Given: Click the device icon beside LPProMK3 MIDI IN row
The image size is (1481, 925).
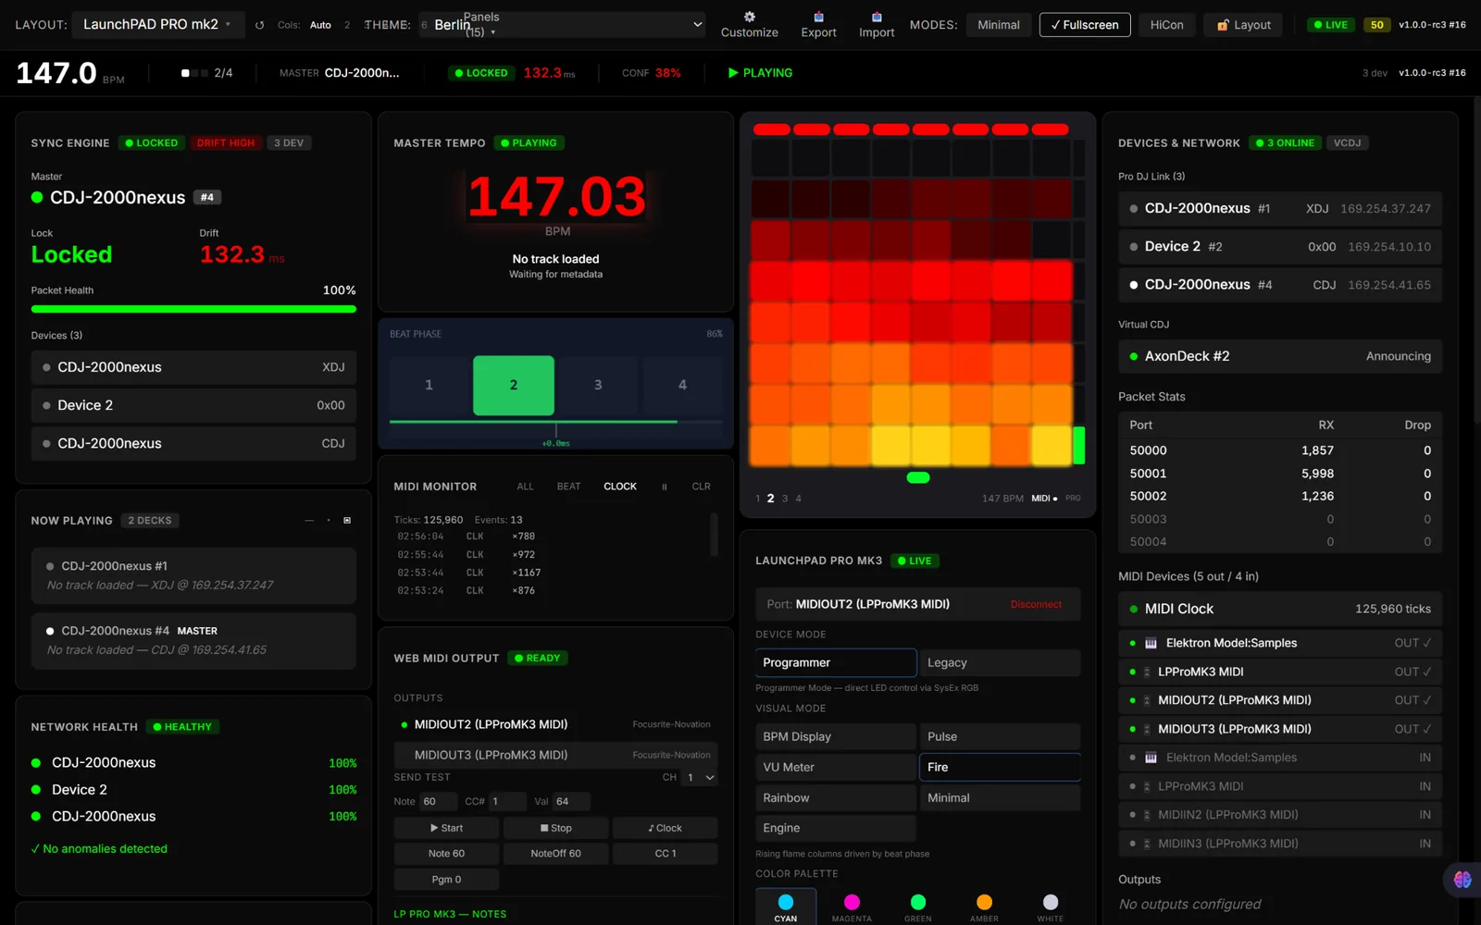Looking at the screenshot, I should tap(1147, 786).
